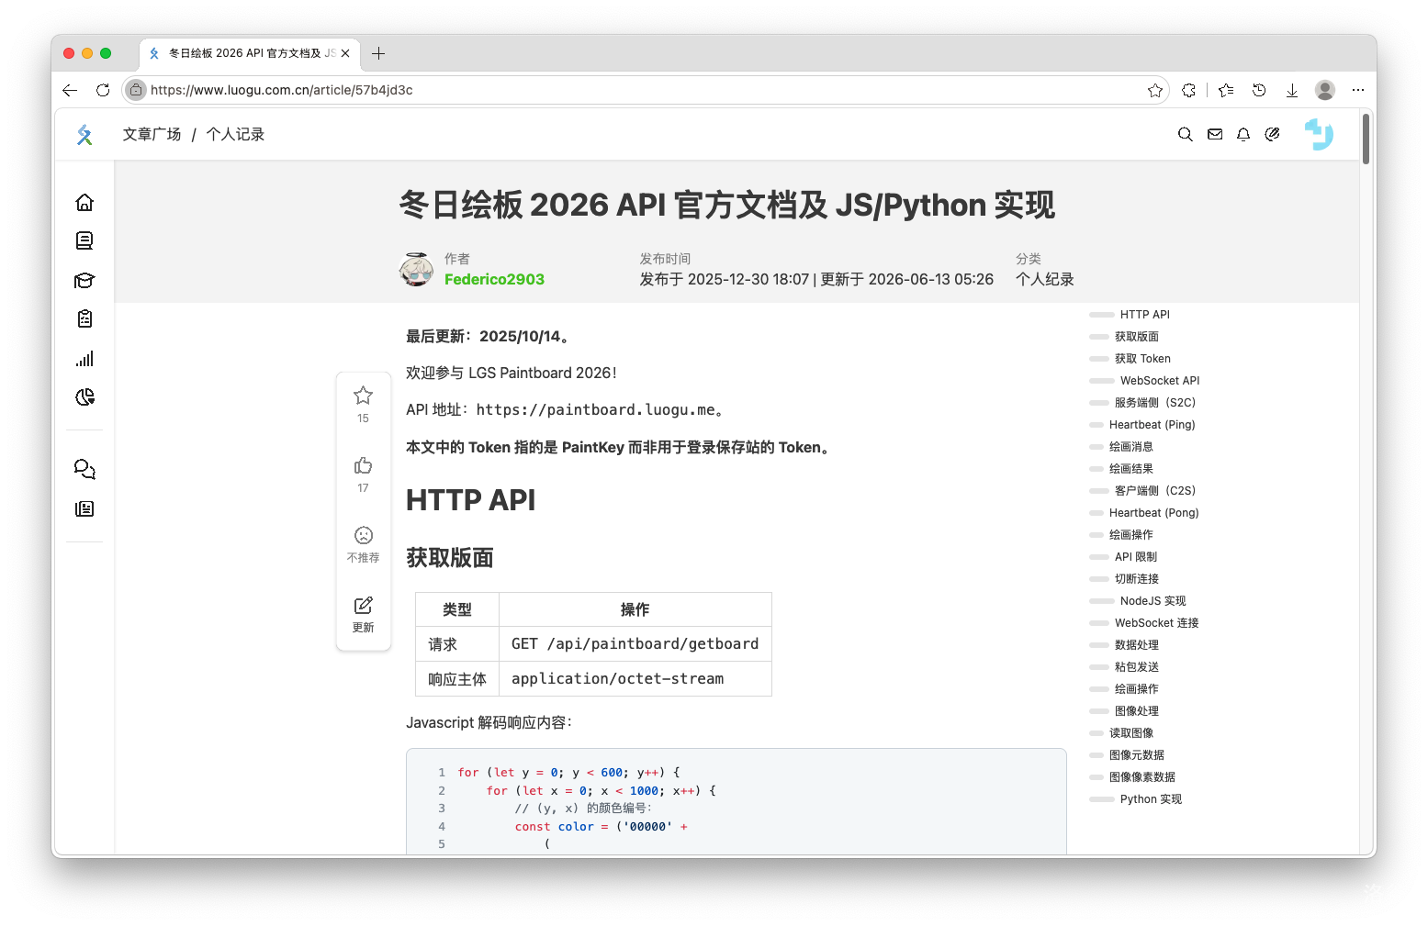The image size is (1428, 926).
Task: Jump to Heartbeat (Pong) in outline
Action: tap(1154, 513)
